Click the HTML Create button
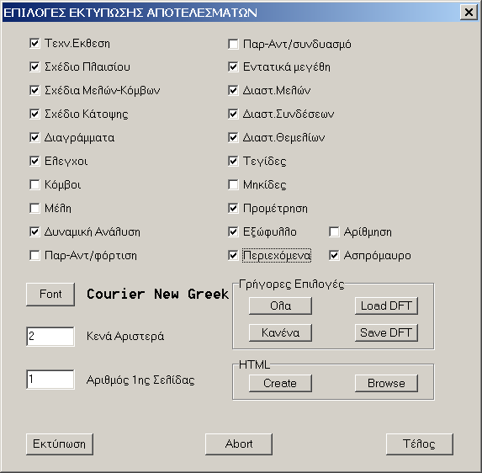 click(280, 383)
